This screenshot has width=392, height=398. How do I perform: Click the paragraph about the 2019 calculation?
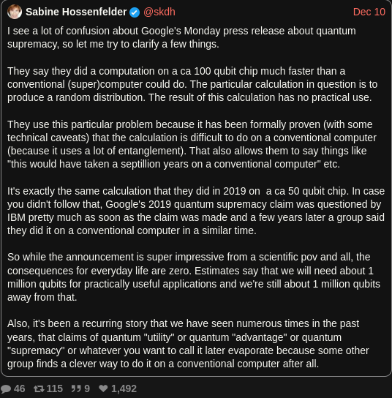click(x=196, y=211)
